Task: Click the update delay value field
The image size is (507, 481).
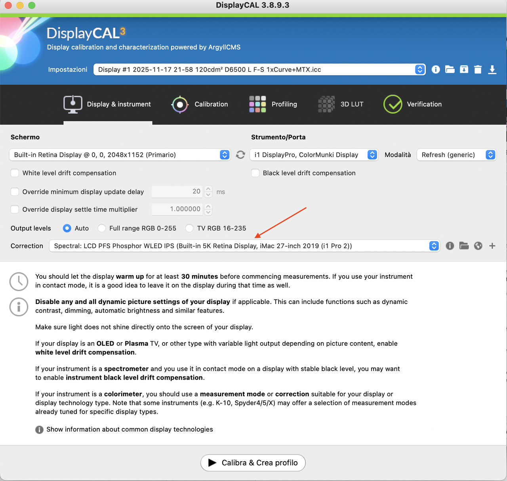Action: [177, 192]
